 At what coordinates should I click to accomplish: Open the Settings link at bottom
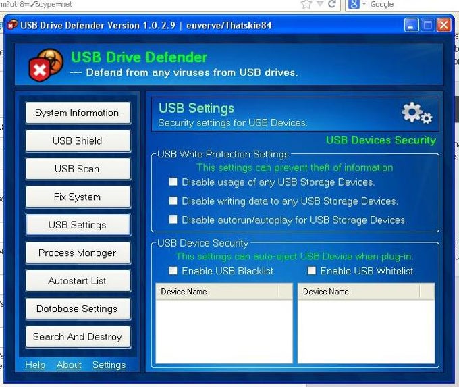(x=109, y=365)
